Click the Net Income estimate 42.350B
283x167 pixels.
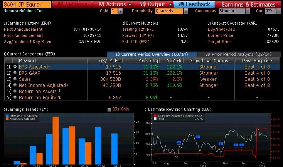(112, 85)
